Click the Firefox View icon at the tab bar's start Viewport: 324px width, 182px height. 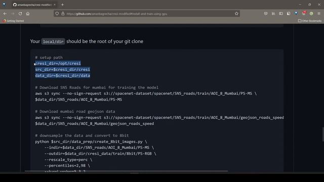pos(4,5)
